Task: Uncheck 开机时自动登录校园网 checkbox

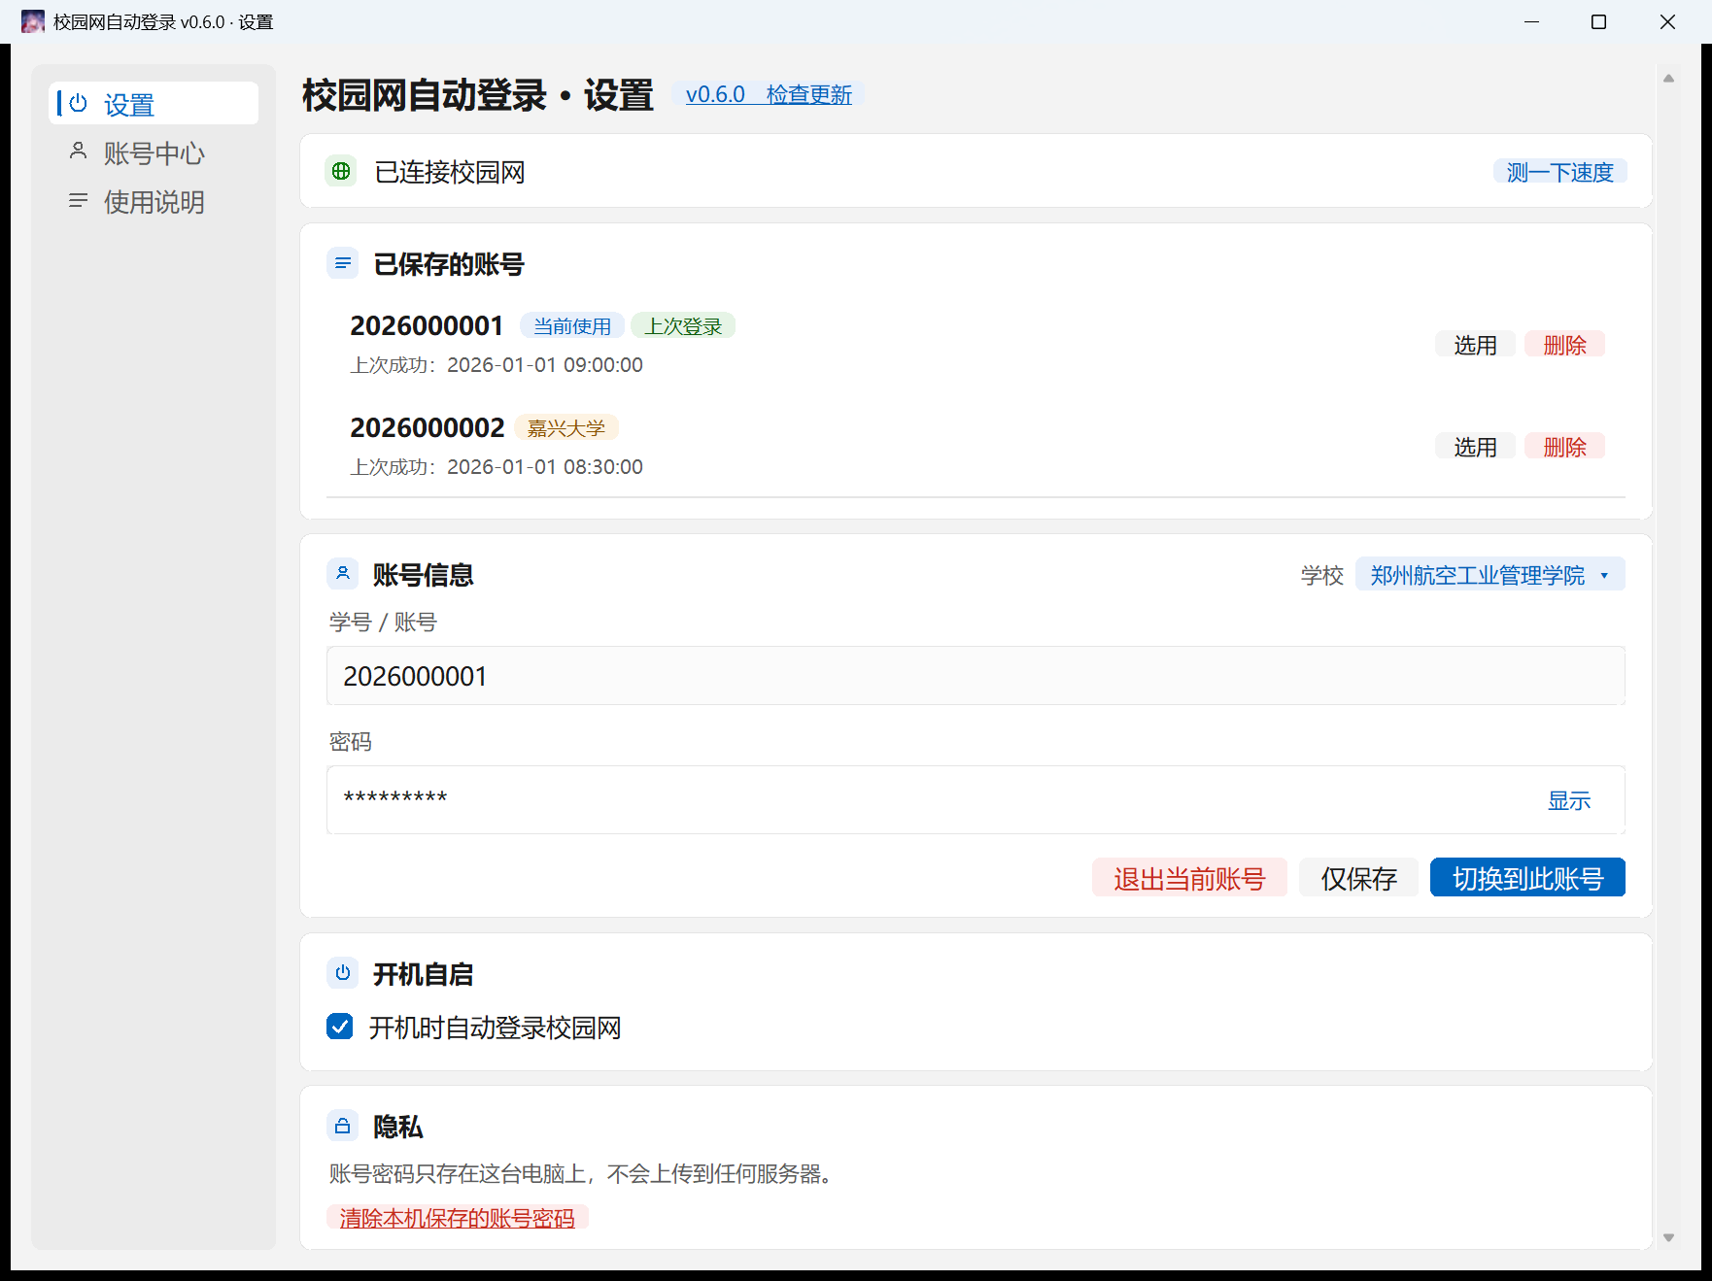Action: 340,1026
